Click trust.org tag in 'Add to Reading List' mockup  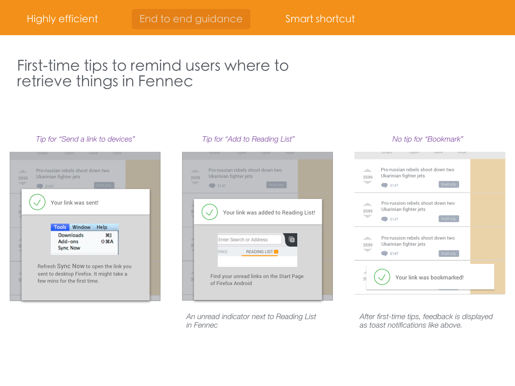tap(277, 185)
